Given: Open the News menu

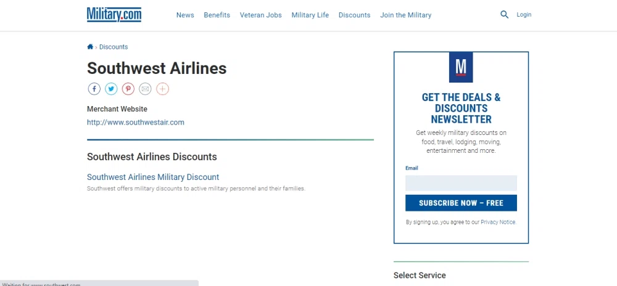Looking at the screenshot, I should (x=185, y=15).
